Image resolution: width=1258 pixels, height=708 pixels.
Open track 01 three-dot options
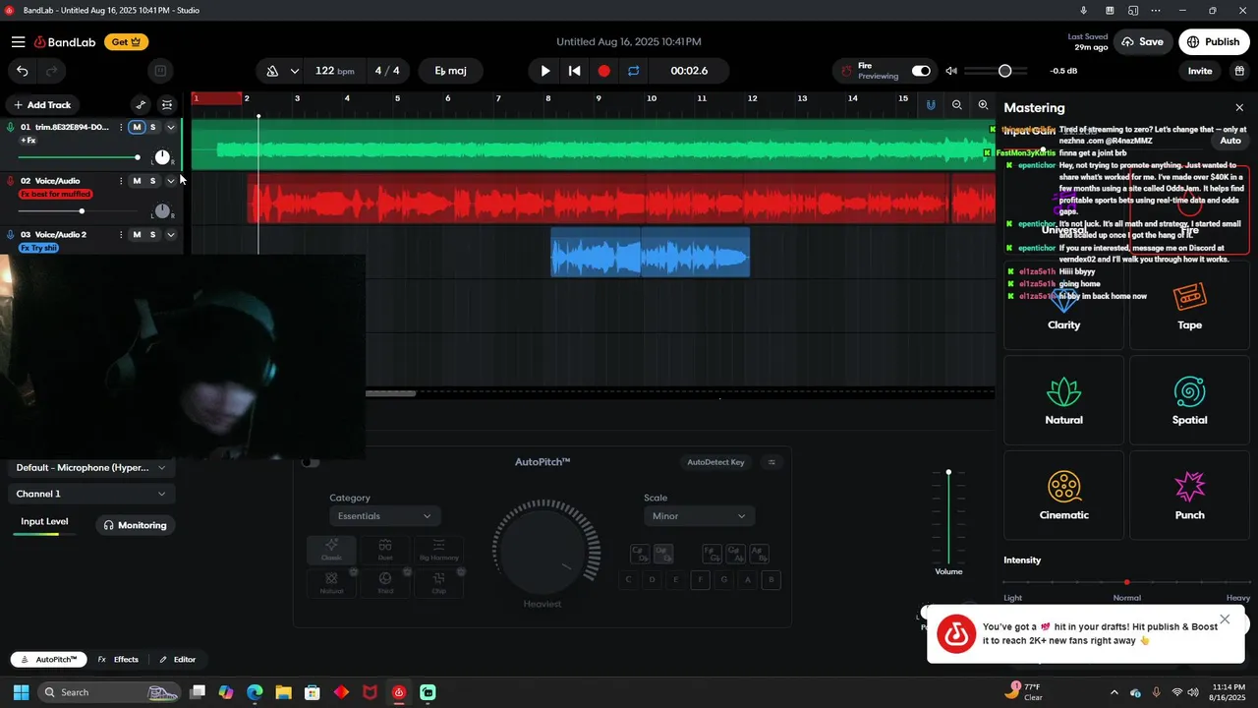click(x=121, y=127)
